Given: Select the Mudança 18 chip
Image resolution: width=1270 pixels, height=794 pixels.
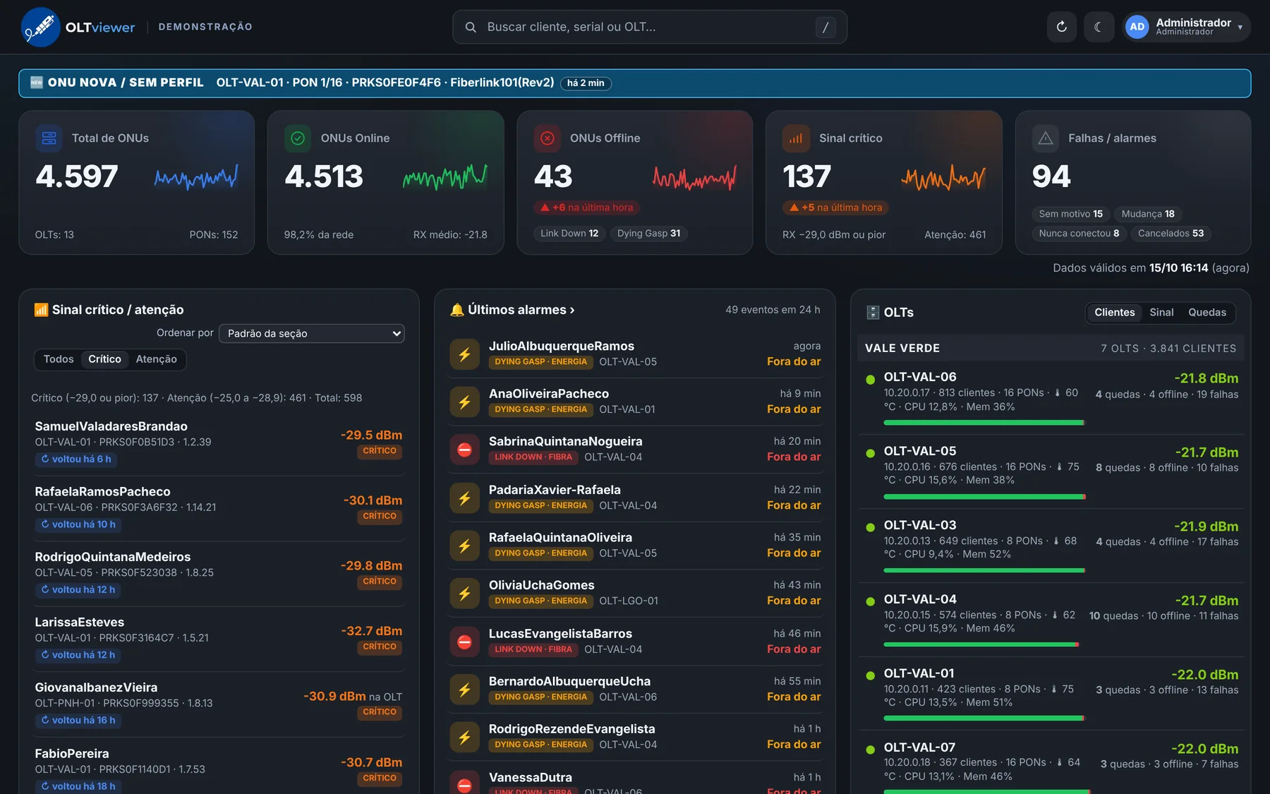Looking at the screenshot, I should (1148, 214).
